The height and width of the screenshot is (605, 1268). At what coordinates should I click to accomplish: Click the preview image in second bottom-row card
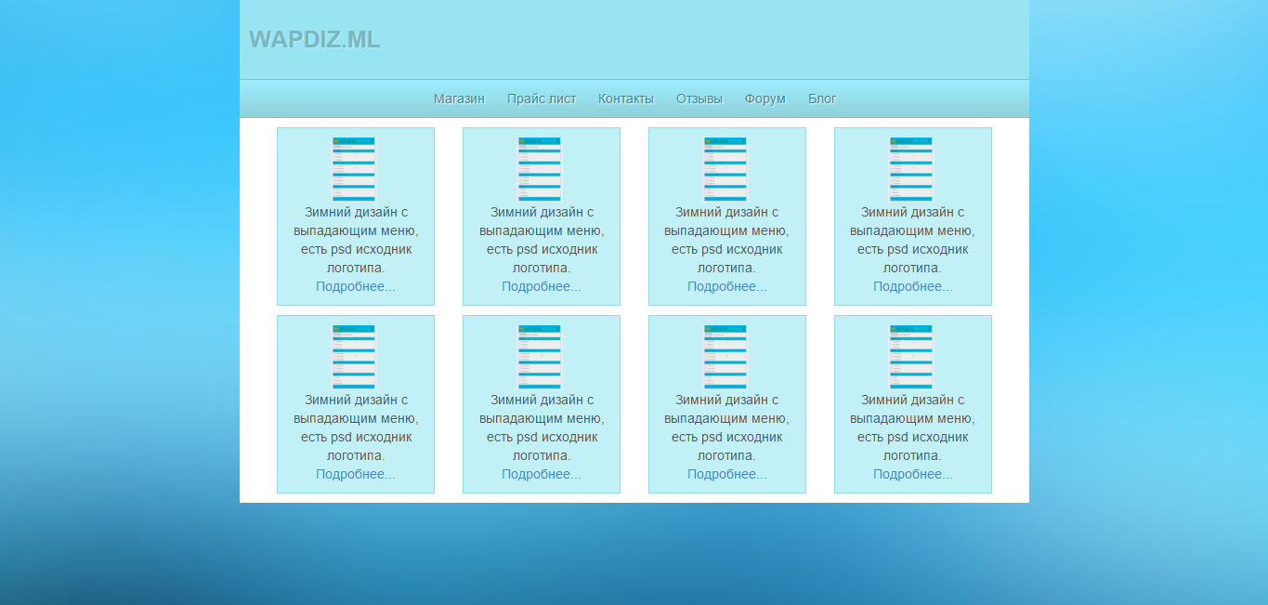coord(540,357)
